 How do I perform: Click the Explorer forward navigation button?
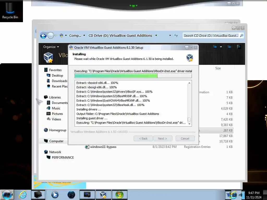click(50, 35)
